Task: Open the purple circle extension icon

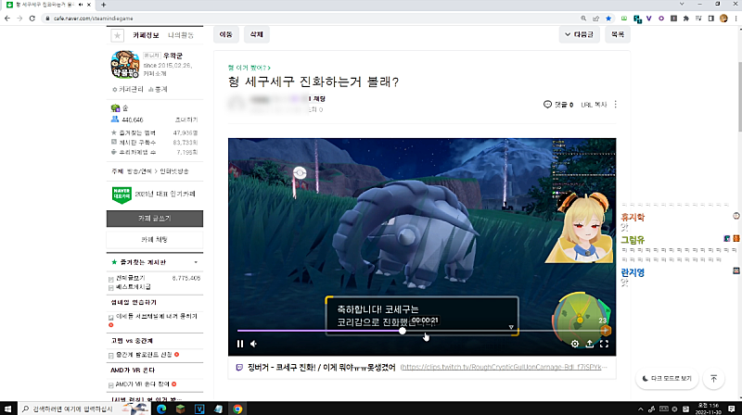Action: pos(661,19)
